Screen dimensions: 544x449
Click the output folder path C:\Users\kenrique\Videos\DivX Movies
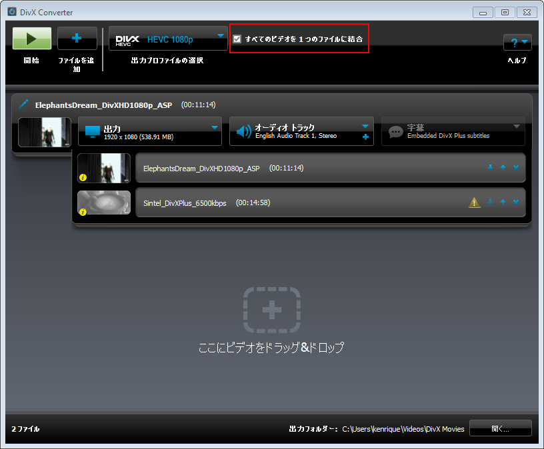click(x=403, y=429)
